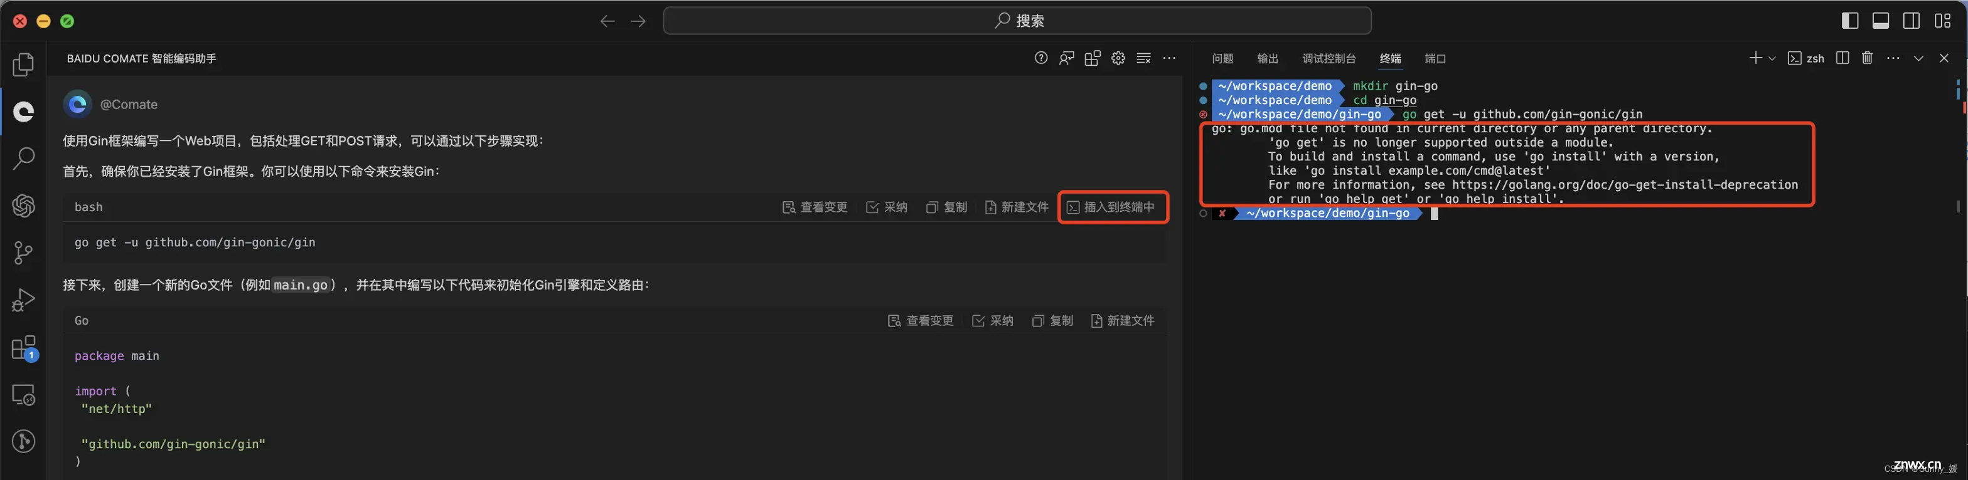Click 查看变更 in the bash code block
1968x480 pixels.
tap(815, 207)
